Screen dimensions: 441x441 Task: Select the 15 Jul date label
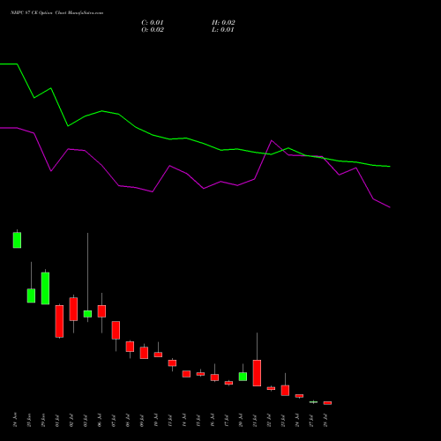(x=198, y=420)
